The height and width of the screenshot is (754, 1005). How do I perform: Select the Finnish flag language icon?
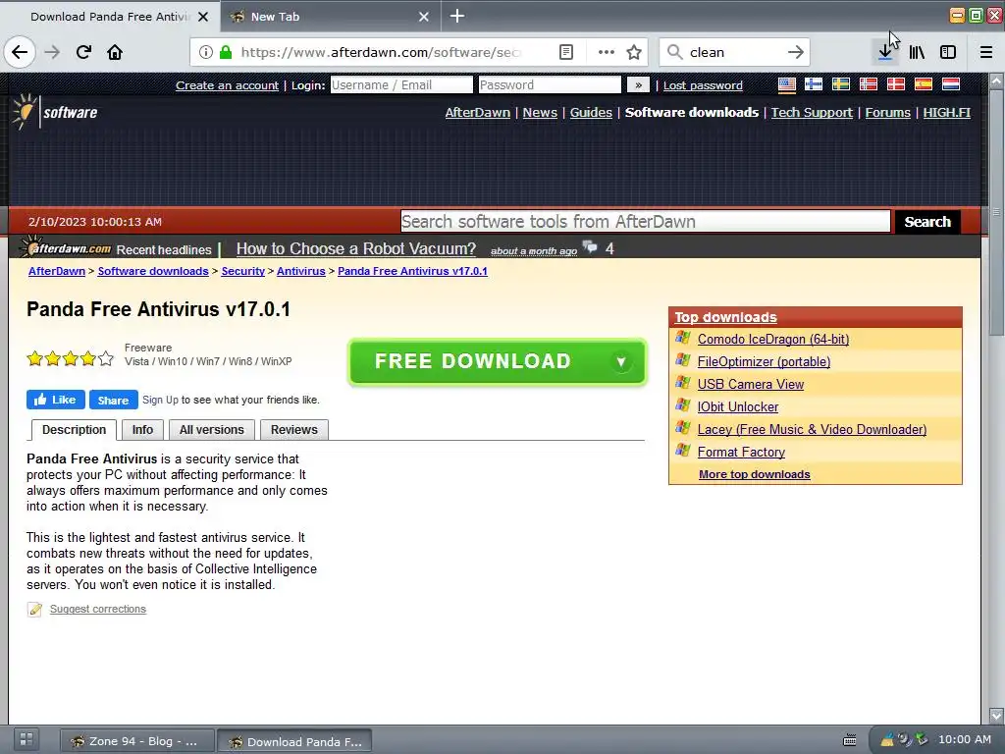pos(814,84)
